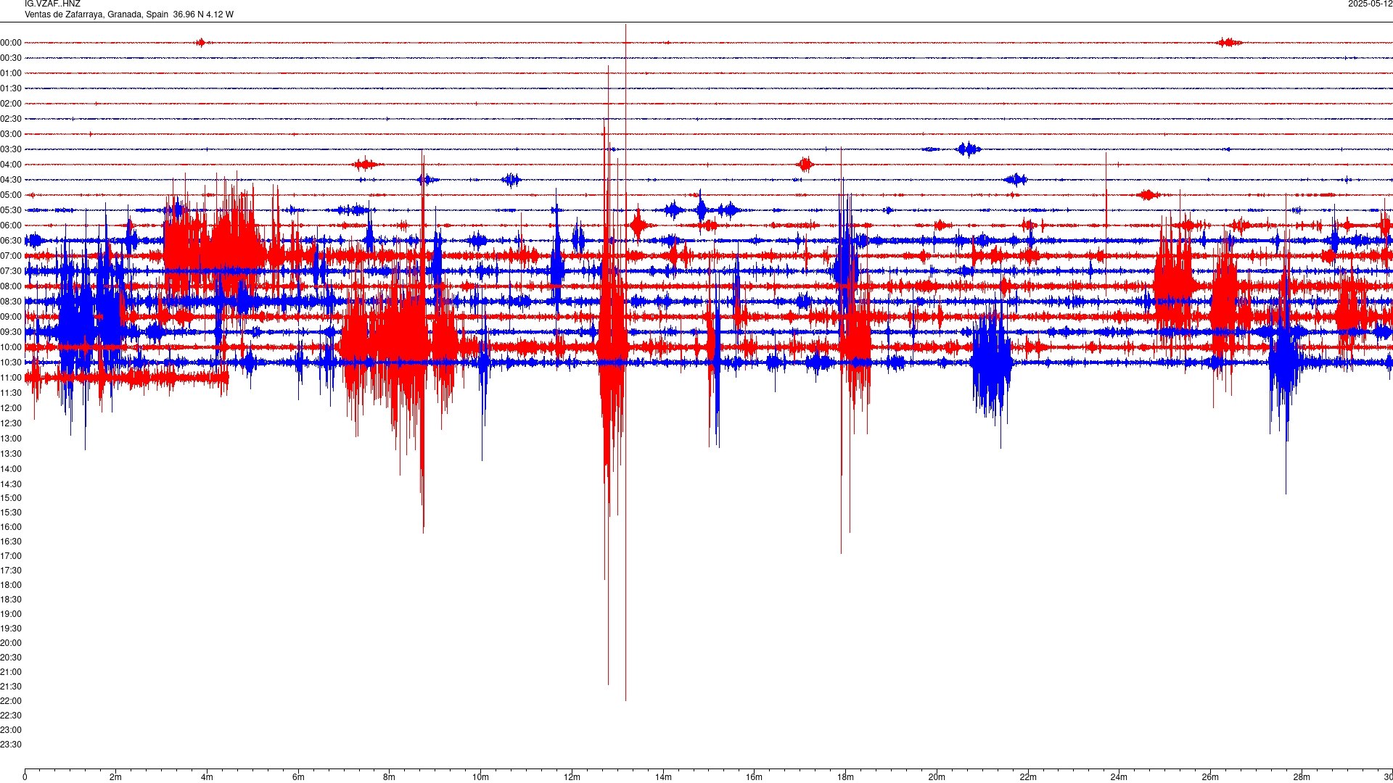Select the 03:30 time row label

click(11, 149)
